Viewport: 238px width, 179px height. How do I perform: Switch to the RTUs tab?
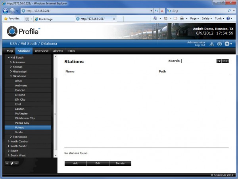[x=71, y=51]
